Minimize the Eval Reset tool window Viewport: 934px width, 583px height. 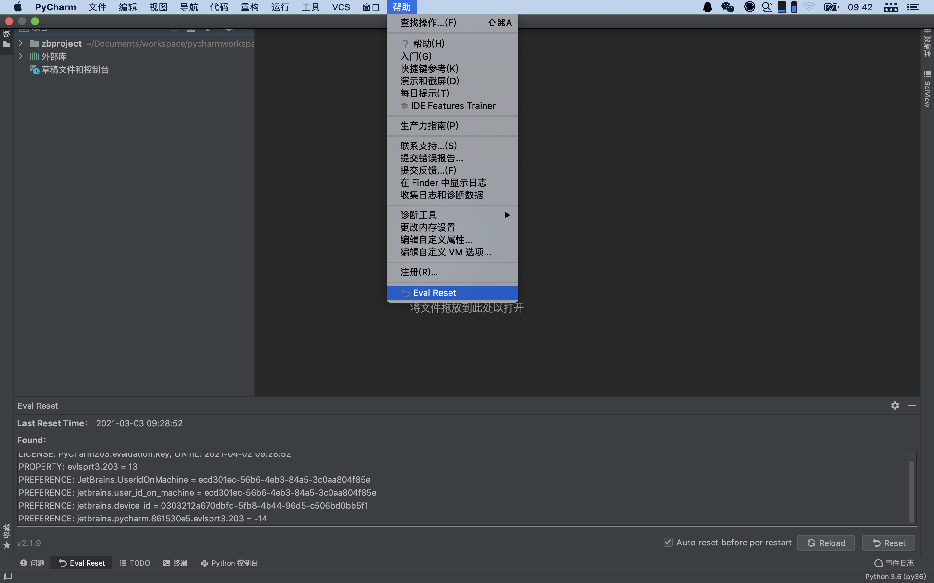coord(912,405)
